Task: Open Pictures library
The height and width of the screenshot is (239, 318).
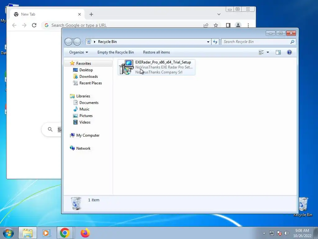Action: pos(86,116)
